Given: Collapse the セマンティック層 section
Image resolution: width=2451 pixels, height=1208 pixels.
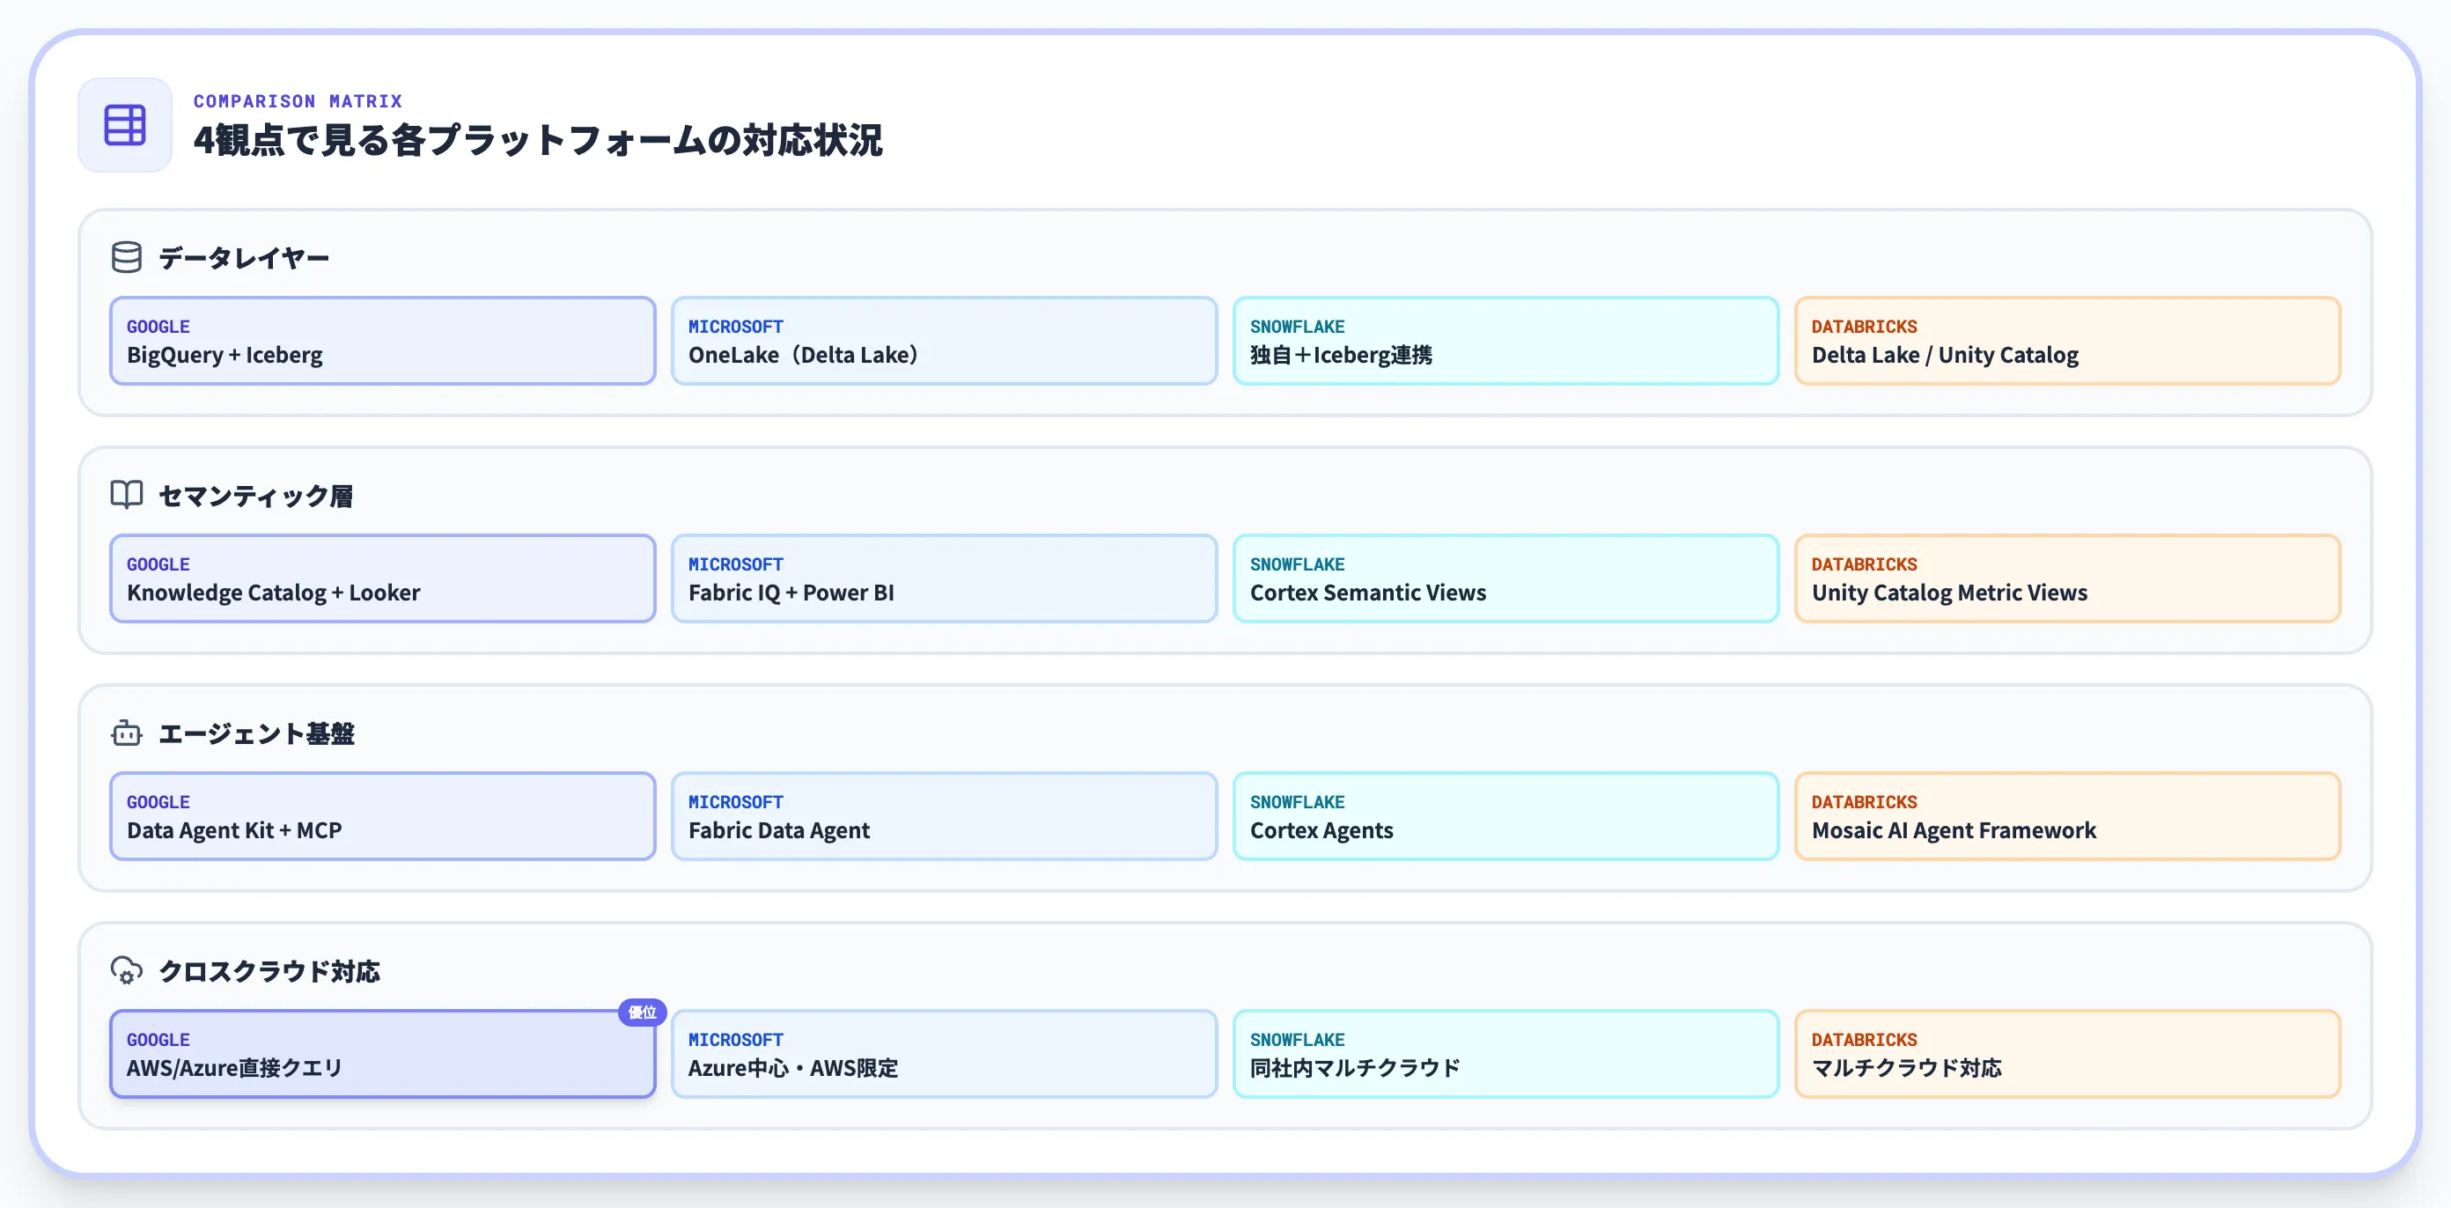Looking at the screenshot, I should click(x=256, y=494).
